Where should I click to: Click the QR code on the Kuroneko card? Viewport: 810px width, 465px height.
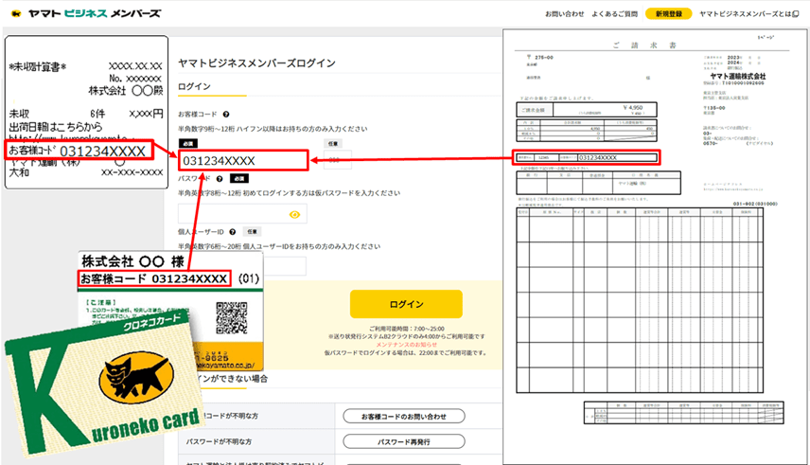[232, 318]
